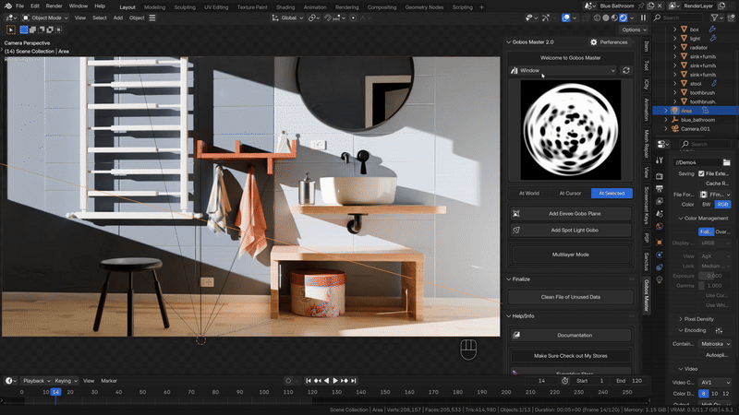
Task: Open the Object Mode dropdown
Action: click(45, 18)
